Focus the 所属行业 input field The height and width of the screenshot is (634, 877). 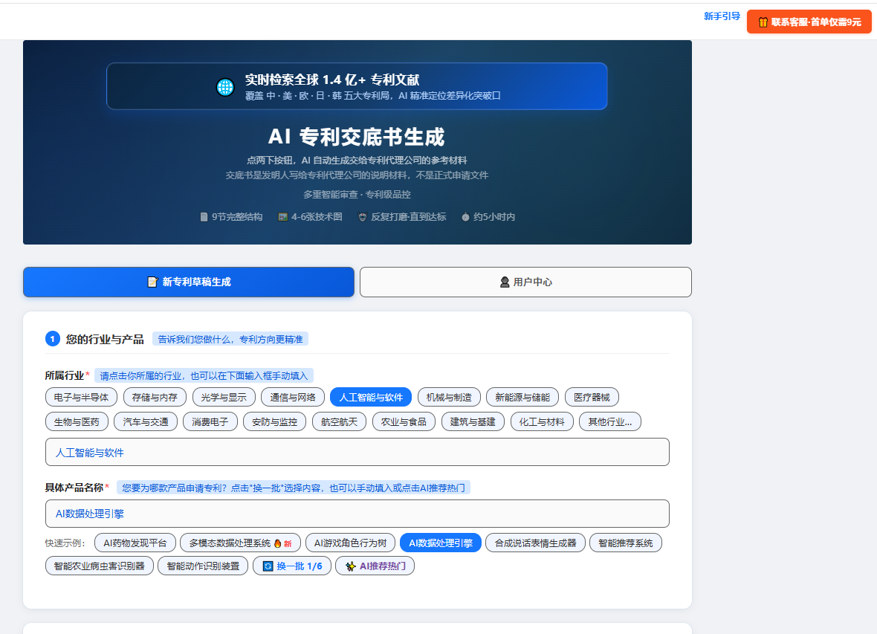357,452
